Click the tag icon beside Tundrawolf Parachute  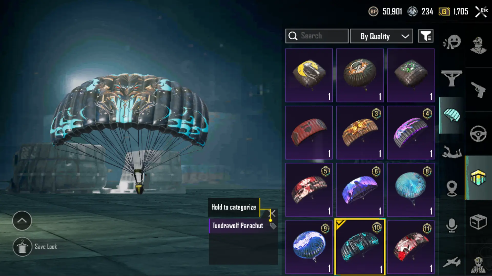click(x=273, y=226)
